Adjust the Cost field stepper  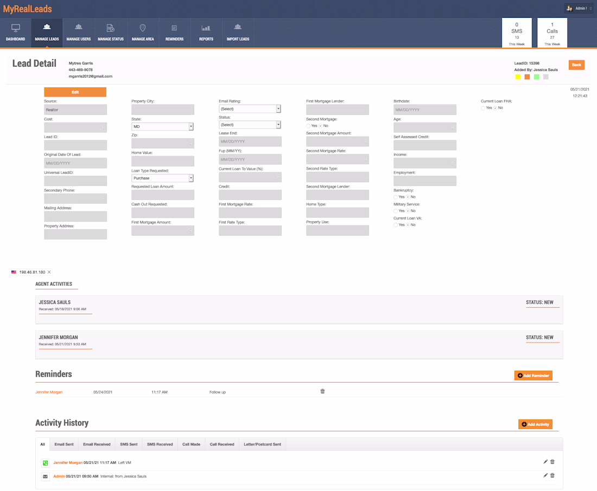(x=103, y=127)
